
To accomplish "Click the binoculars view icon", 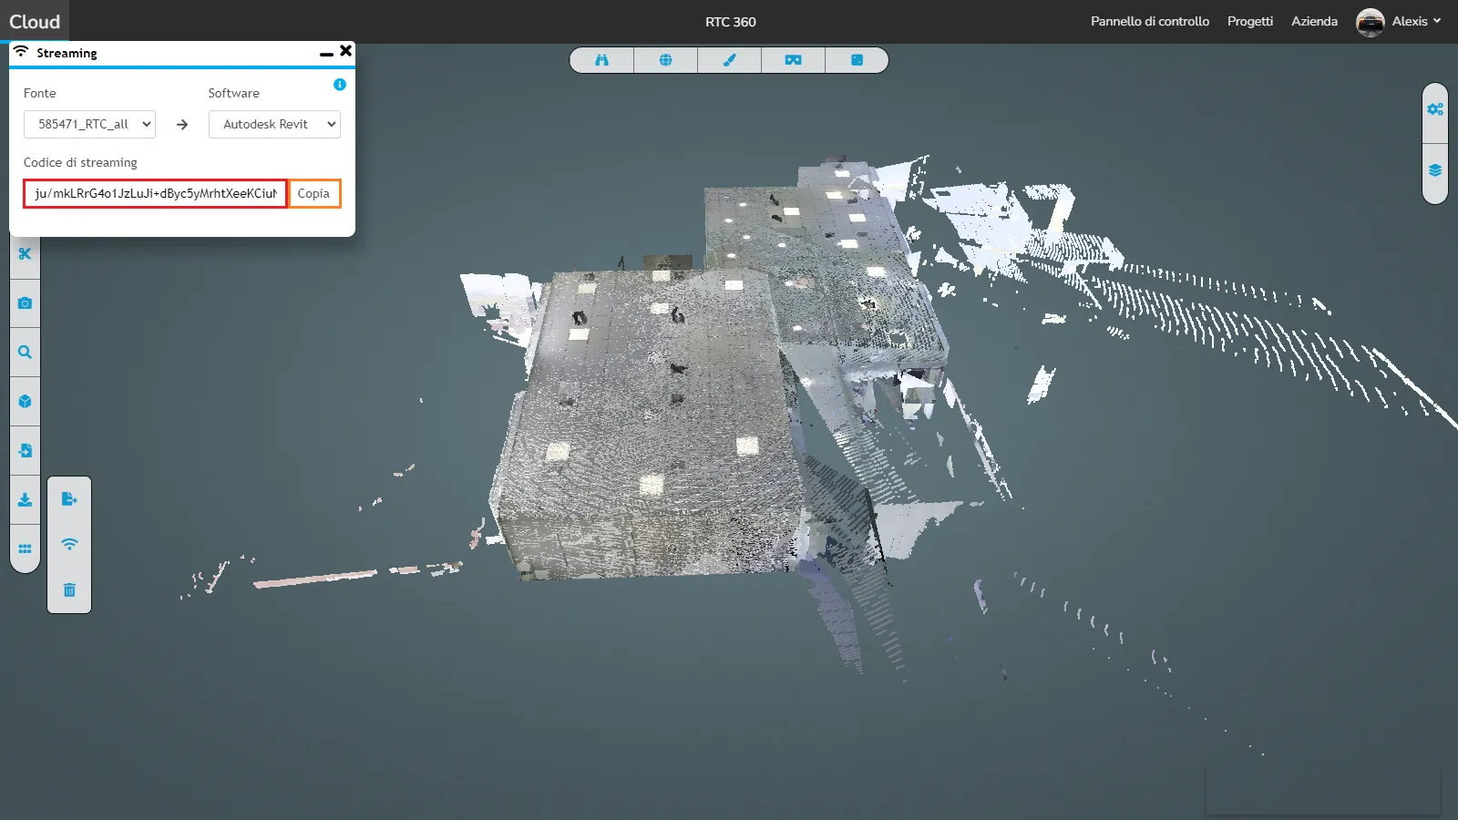I will (x=601, y=60).
